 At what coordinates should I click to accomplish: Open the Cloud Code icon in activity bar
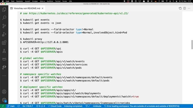pyautogui.click(x=4, y=67)
